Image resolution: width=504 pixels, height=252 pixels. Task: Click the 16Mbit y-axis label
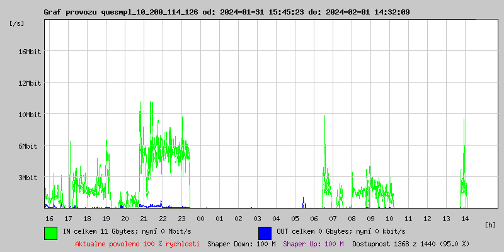(29, 52)
